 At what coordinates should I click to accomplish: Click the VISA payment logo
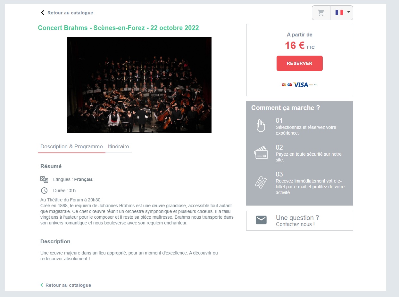pyautogui.click(x=301, y=85)
